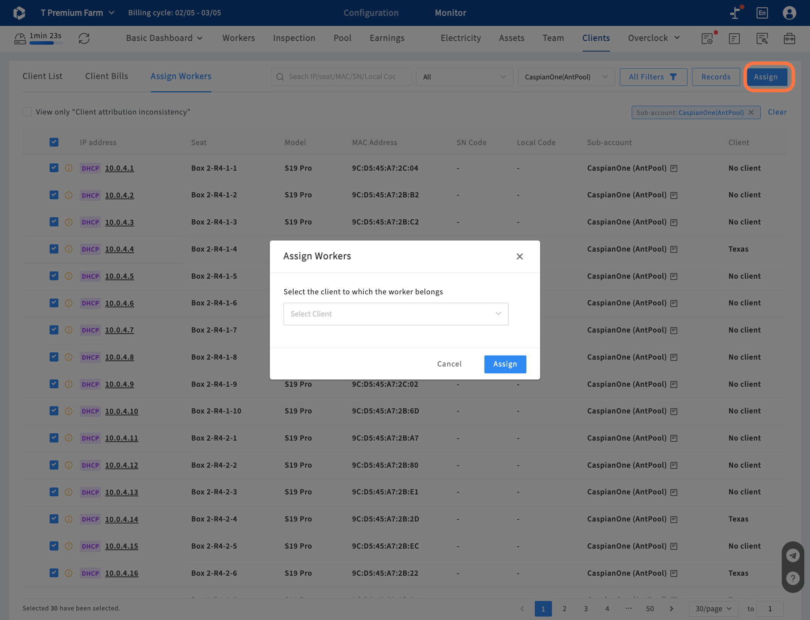Click the search magnifier icon in search box
810x620 pixels.
tap(280, 77)
